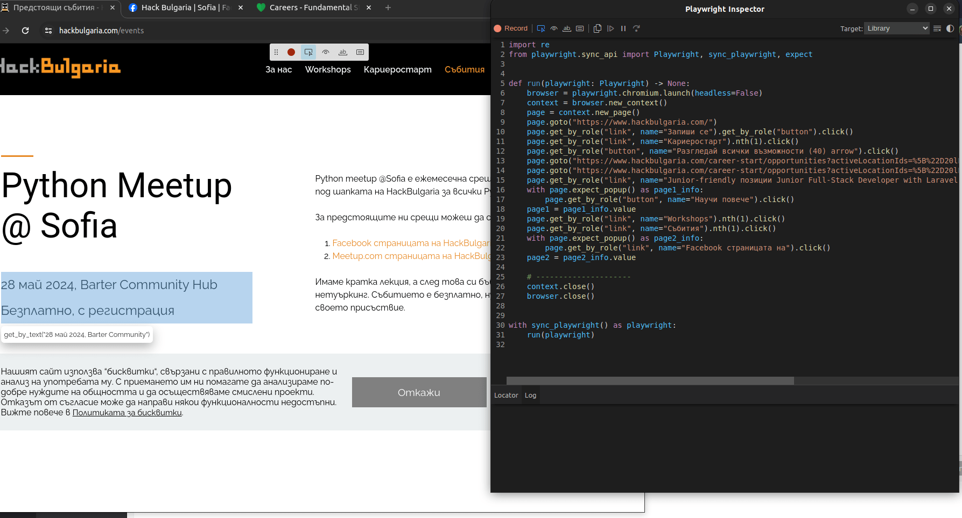
Task: Copy the generated code in Playwright Inspector
Action: click(598, 28)
